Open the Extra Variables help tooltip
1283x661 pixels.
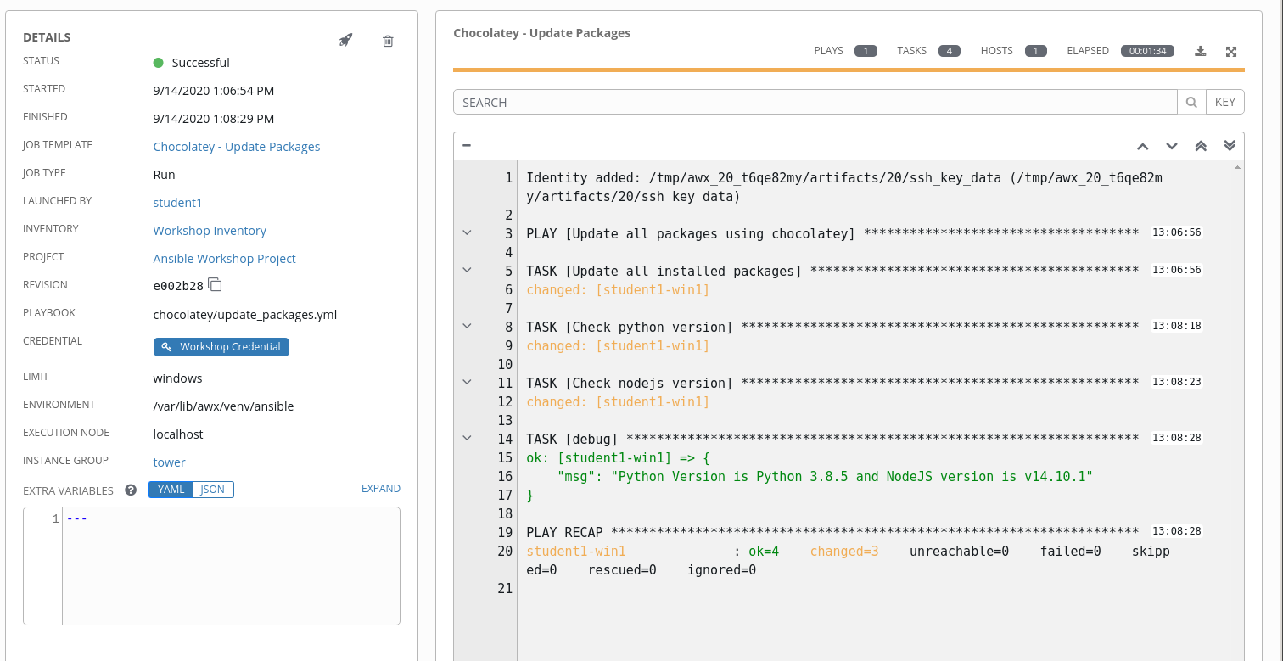[x=131, y=490]
